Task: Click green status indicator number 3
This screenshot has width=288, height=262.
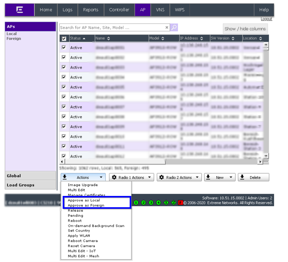Action: 151,203
